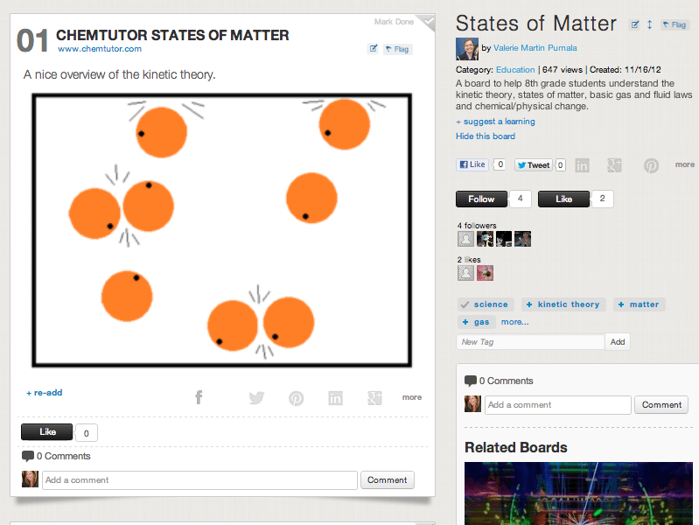Share learning on Facebook icon below image
699x525 pixels.
pos(199,397)
